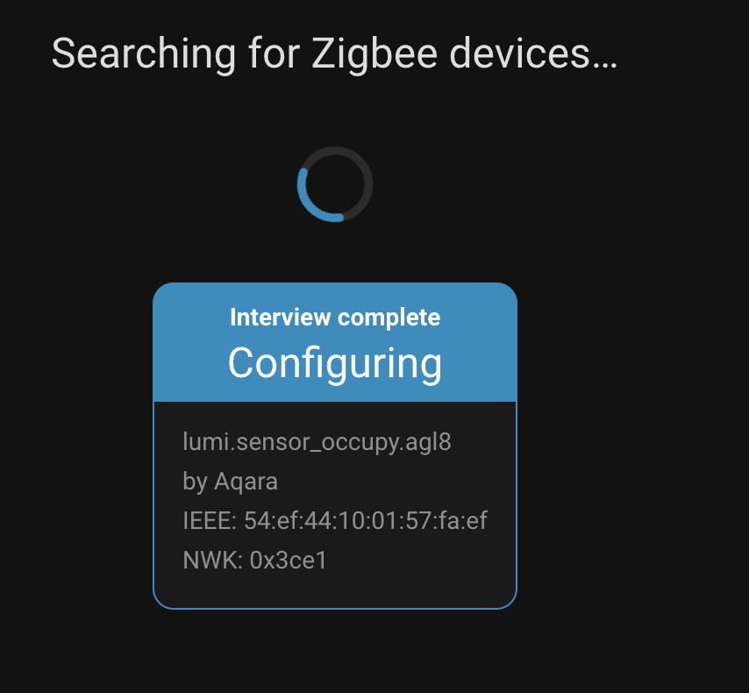
Task: Select the IEEE address 54:ef:44:10:01:57:fa:ef
Action: [366, 521]
